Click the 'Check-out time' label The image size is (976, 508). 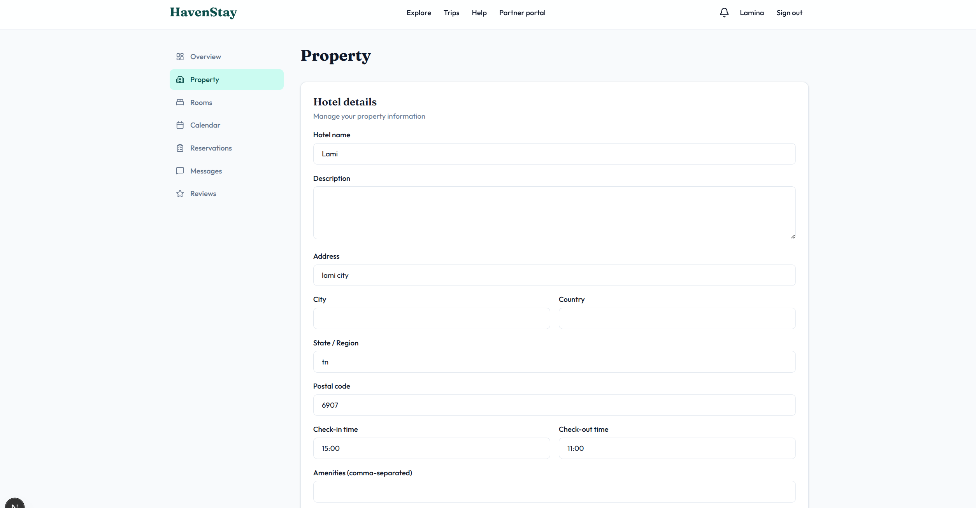point(583,429)
